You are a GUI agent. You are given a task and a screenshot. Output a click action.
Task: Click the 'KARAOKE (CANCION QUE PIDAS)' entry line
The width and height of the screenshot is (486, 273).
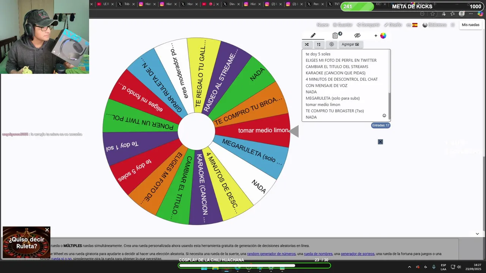(x=335, y=73)
